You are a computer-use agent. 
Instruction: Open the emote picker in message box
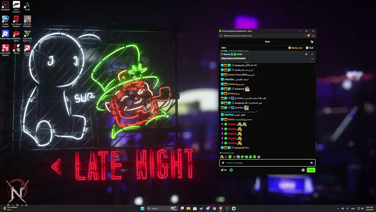coord(312,163)
